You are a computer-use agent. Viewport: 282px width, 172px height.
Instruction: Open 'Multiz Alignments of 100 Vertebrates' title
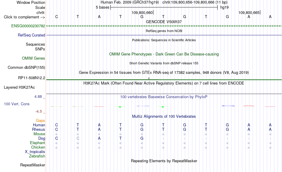[x=164, y=117]
